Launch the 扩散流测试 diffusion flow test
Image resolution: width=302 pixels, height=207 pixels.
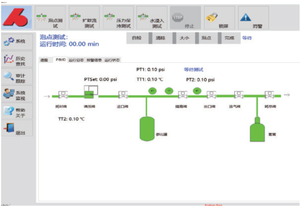tap(84, 18)
